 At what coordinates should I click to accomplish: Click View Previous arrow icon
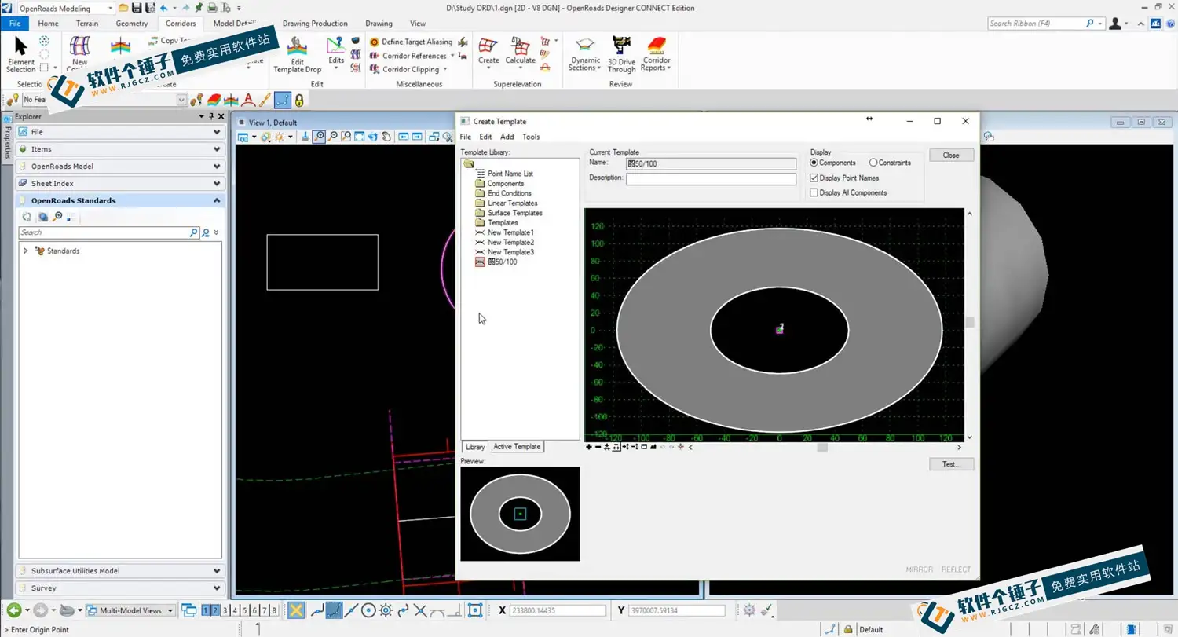click(404, 137)
